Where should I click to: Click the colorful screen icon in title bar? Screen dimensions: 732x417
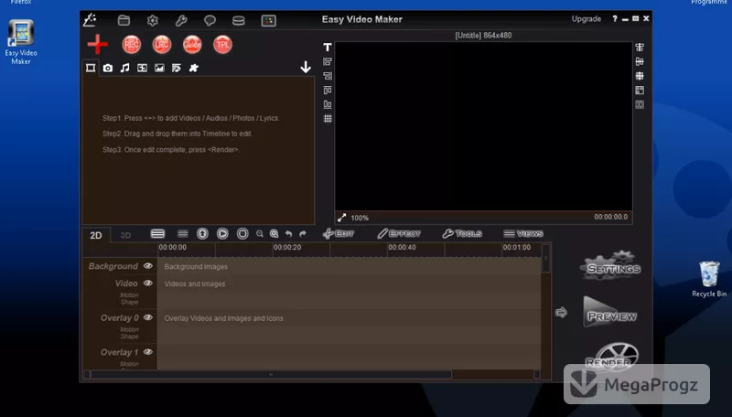[268, 20]
